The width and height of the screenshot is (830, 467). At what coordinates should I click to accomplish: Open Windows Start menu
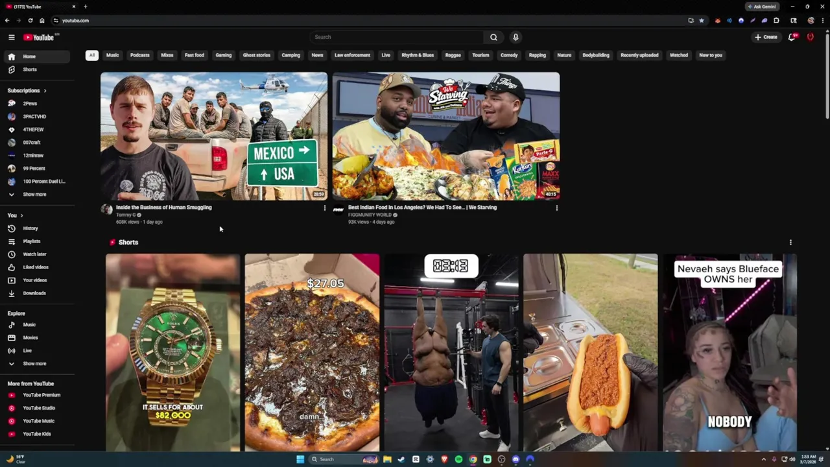point(300,459)
